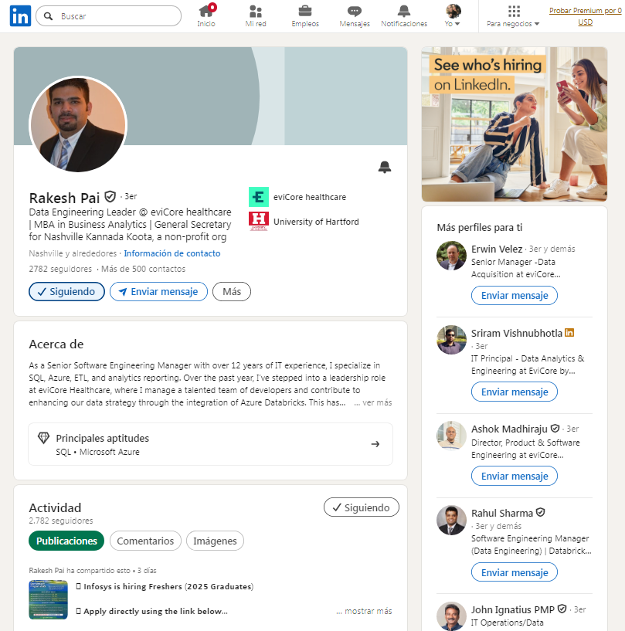Toggle Siguiendo in Actividad section

(x=362, y=507)
